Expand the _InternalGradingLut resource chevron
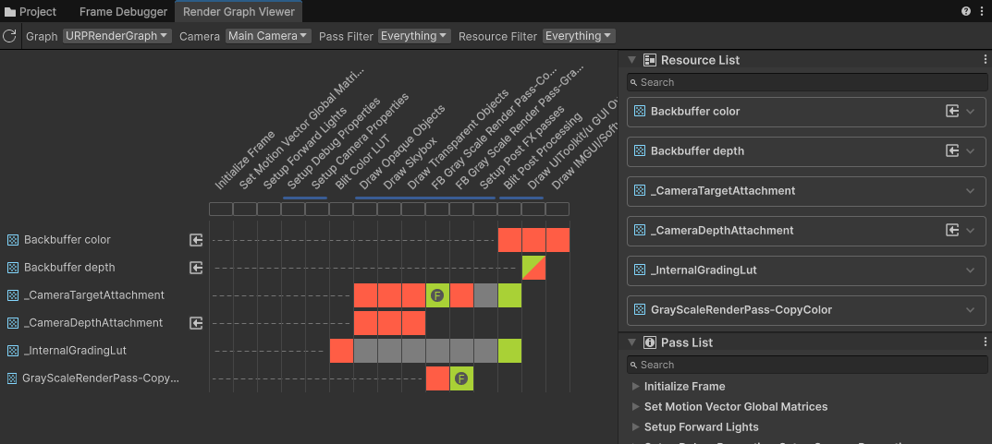The image size is (992, 444). (x=971, y=270)
